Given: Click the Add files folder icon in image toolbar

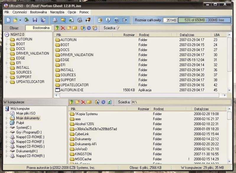Looking at the screenshot, I should [95, 28].
